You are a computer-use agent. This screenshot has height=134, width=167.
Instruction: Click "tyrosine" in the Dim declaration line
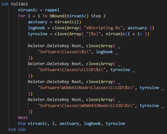click(115, 124)
